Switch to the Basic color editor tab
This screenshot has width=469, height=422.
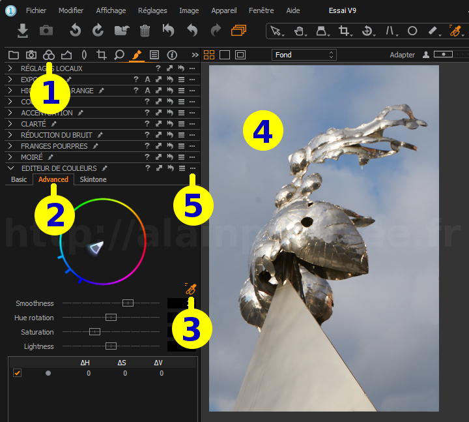point(19,179)
